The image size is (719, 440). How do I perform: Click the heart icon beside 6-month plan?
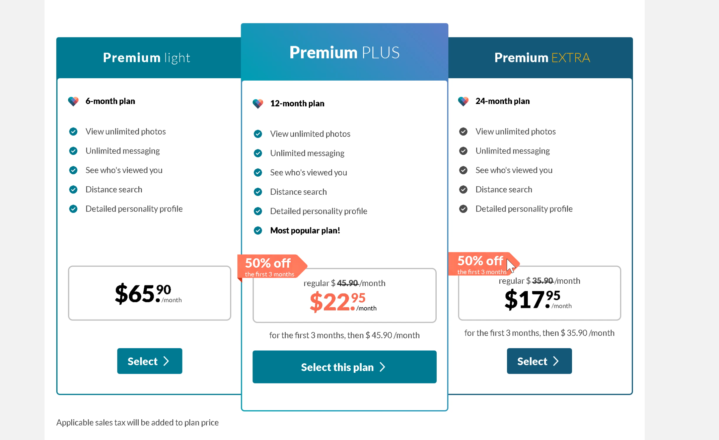[73, 101]
